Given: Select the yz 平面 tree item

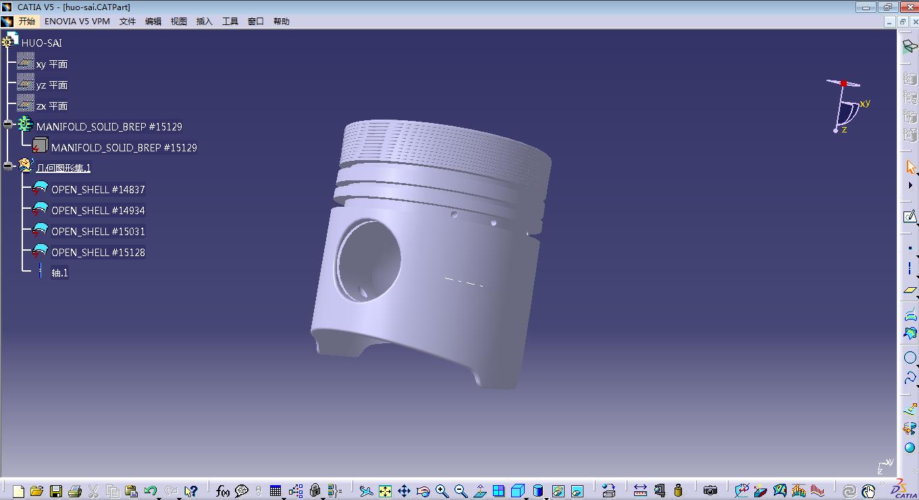Looking at the screenshot, I should (x=52, y=85).
